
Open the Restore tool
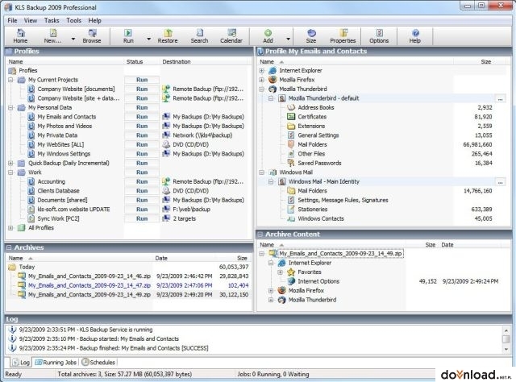pyautogui.click(x=168, y=36)
